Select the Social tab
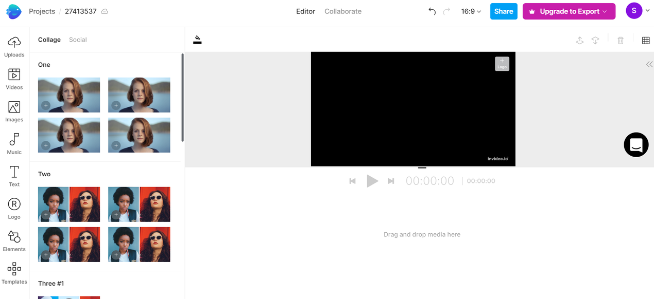This screenshot has height=299, width=654. (78, 40)
